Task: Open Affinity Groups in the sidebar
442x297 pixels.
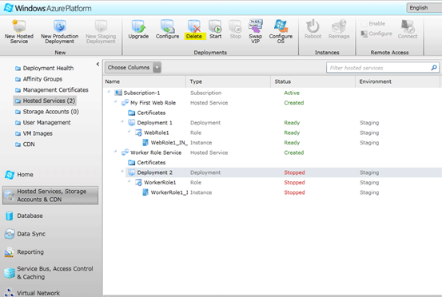Action: [x=38, y=79]
